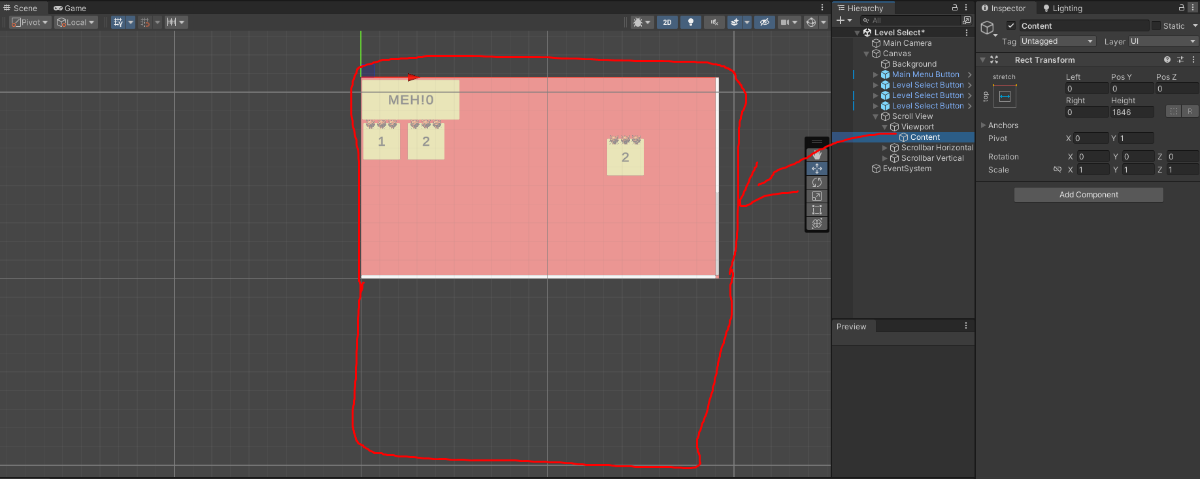The height and width of the screenshot is (479, 1200).
Task: Open Level Select scene options kebab menu
Action: pyautogui.click(x=967, y=33)
